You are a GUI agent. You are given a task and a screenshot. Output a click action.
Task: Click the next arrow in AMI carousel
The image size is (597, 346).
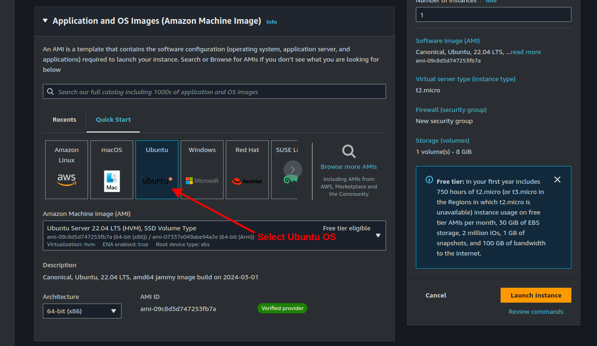292,170
